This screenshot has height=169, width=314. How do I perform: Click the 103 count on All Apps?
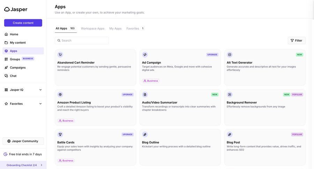(72, 29)
